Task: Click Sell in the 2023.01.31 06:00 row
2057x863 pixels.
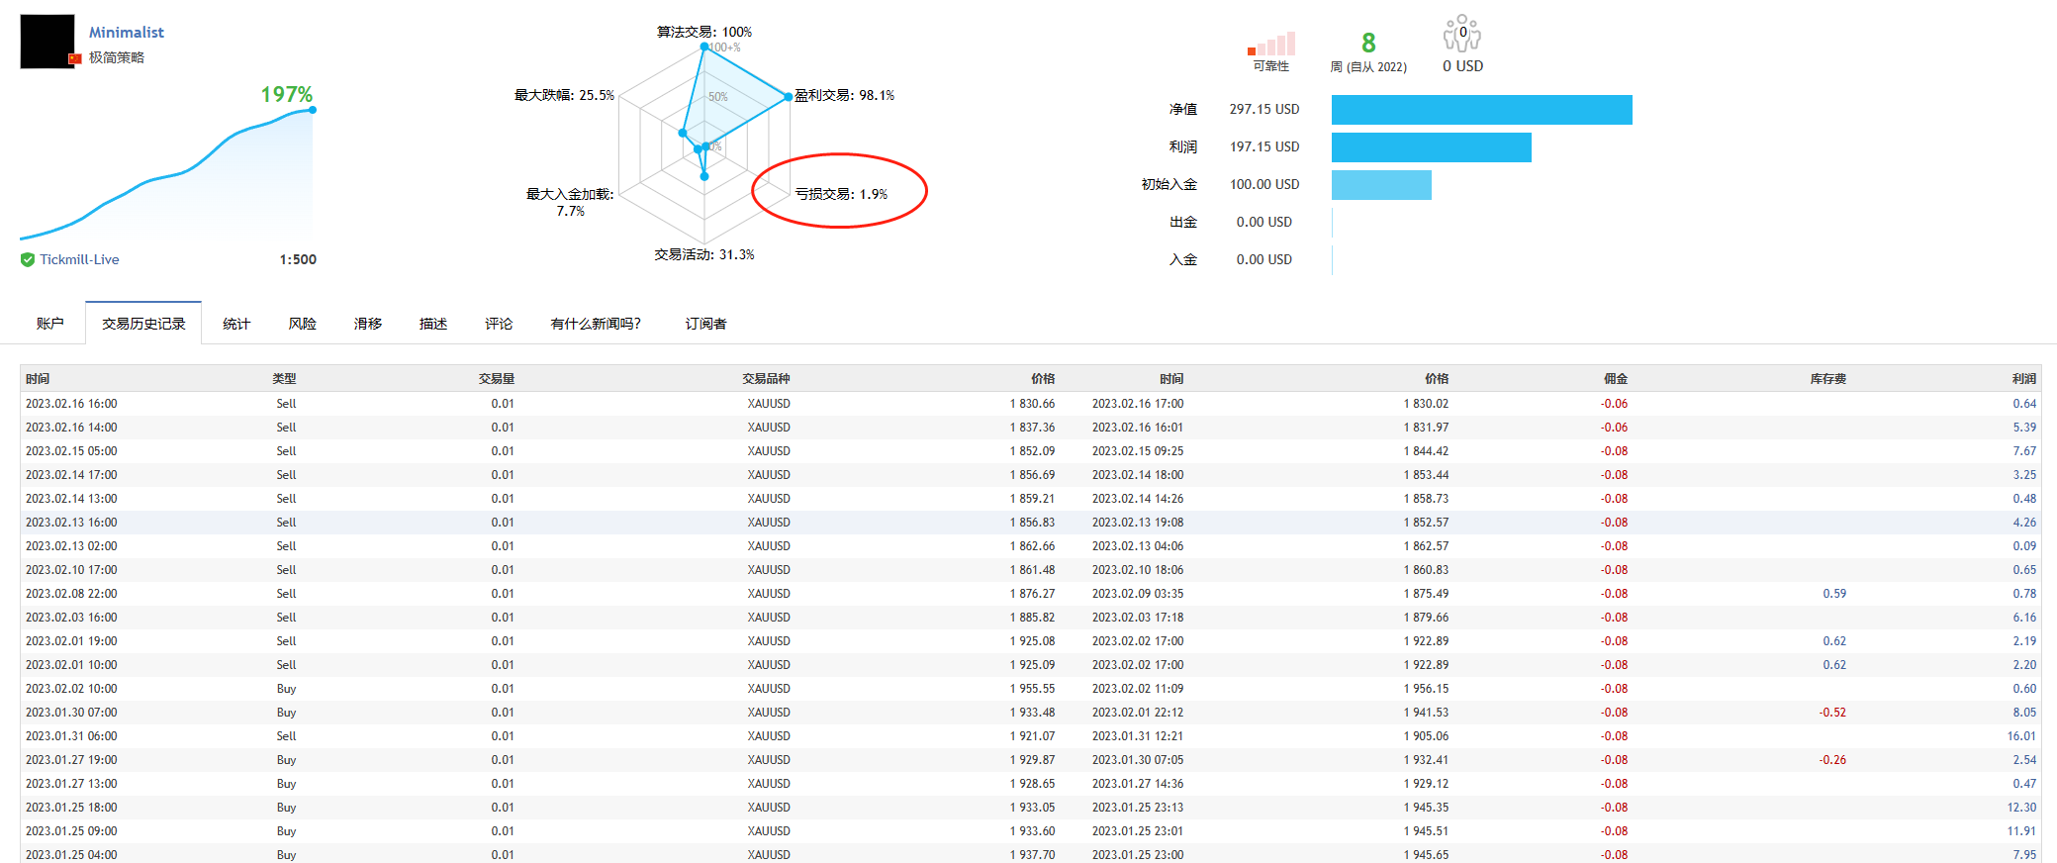Action: (x=286, y=736)
